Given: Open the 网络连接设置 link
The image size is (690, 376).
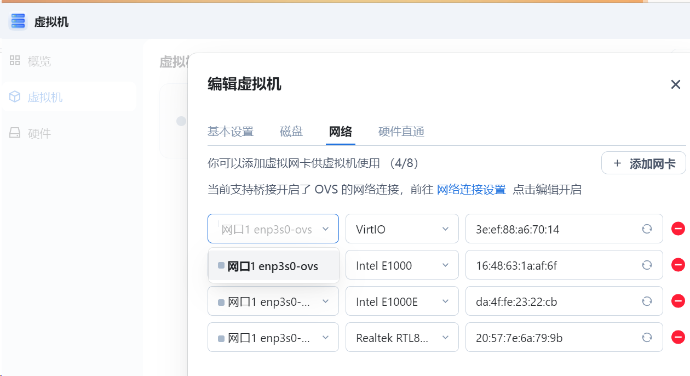Looking at the screenshot, I should pos(471,190).
